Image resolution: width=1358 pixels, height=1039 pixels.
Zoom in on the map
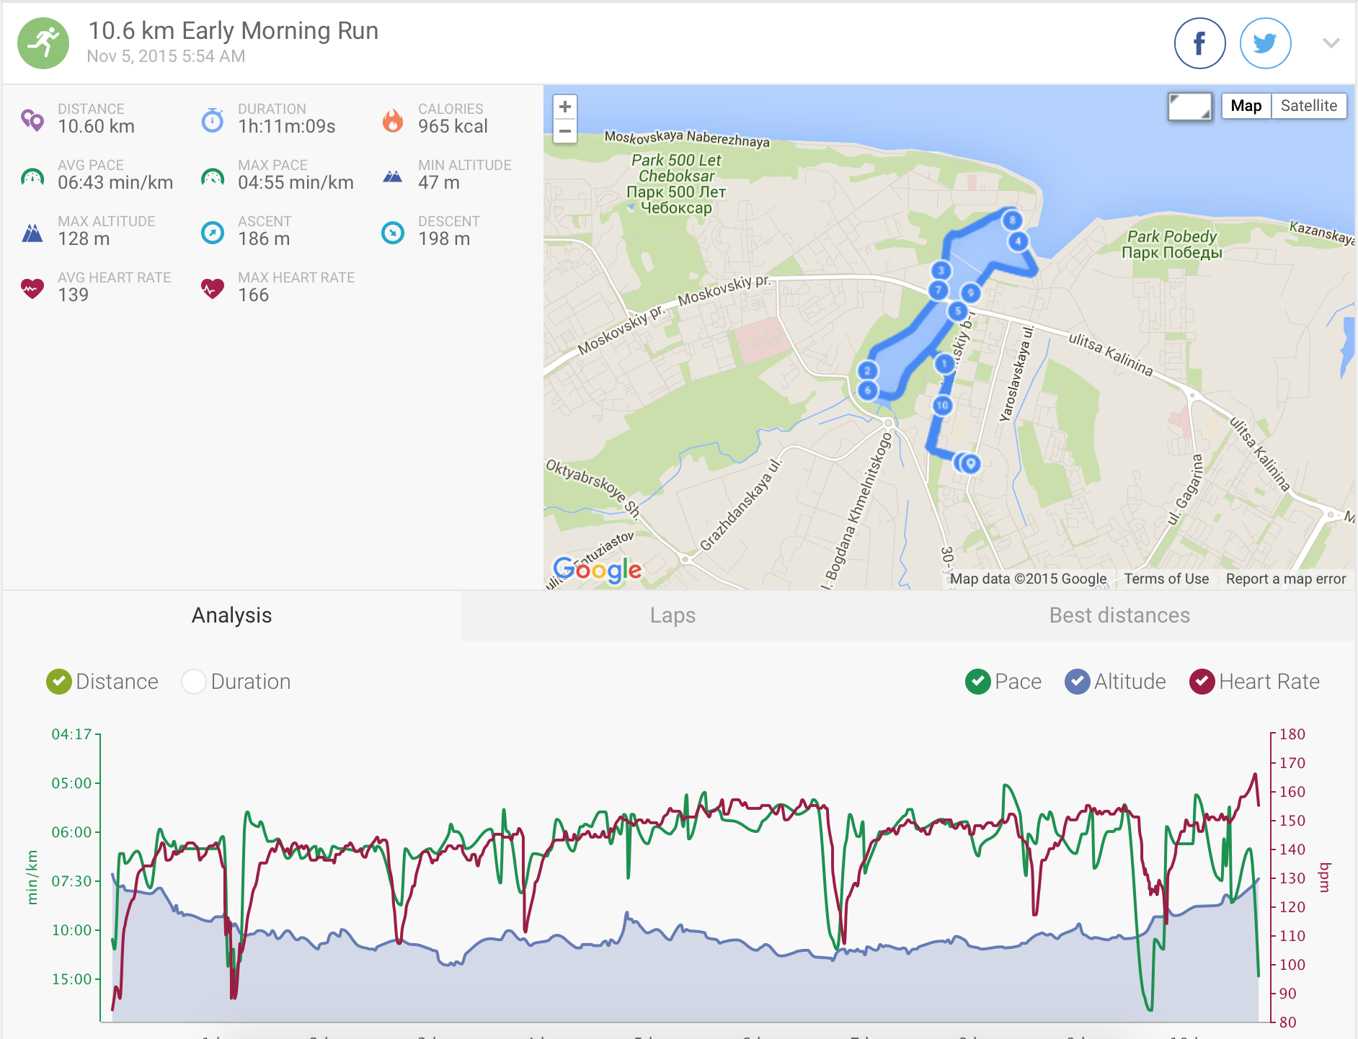(565, 107)
